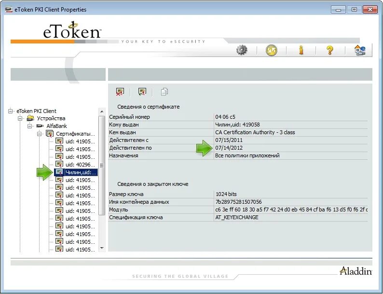
Task: Click the Кем выдан label
Action: pos(123,132)
